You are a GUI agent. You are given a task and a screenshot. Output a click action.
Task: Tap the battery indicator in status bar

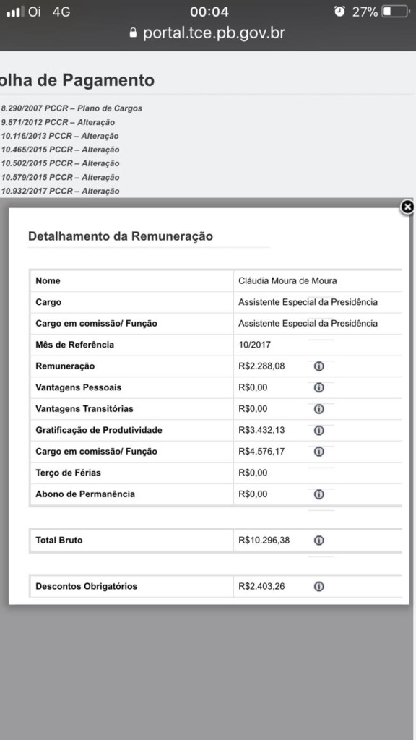pyautogui.click(x=395, y=12)
